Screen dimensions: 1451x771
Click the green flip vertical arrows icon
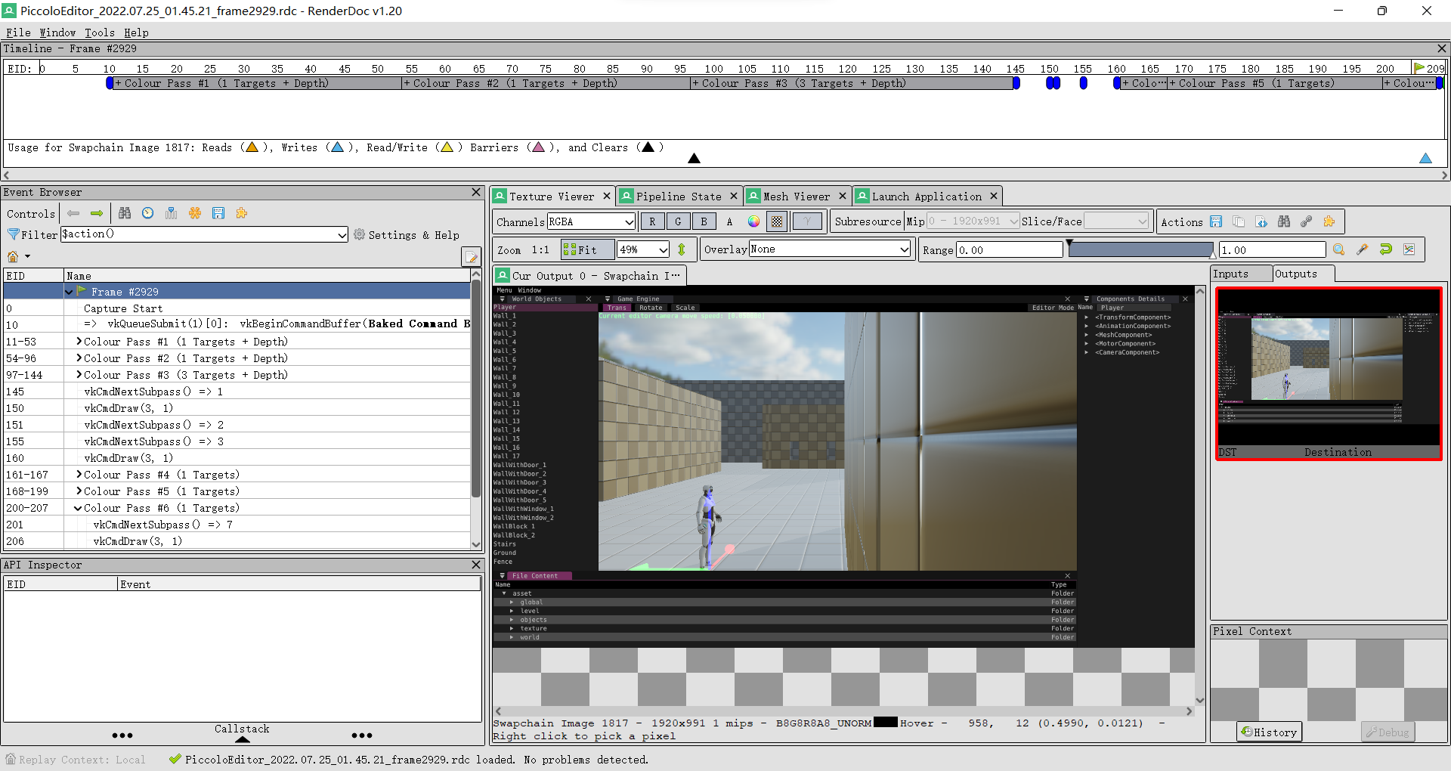coord(682,249)
